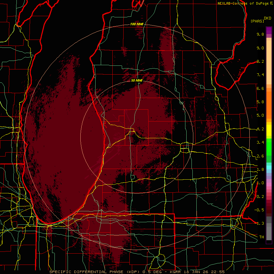Click the bright green segment of the color bar
Screen dimensions: 274x274
click(x=269, y=147)
